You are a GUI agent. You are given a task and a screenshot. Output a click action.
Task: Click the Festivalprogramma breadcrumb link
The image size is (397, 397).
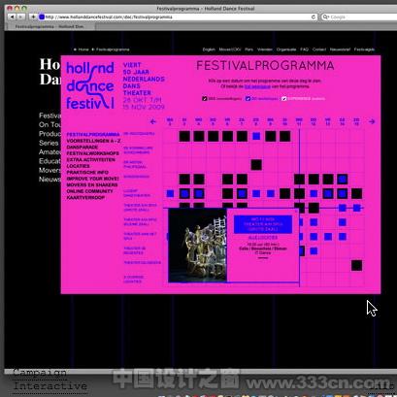coord(113,50)
